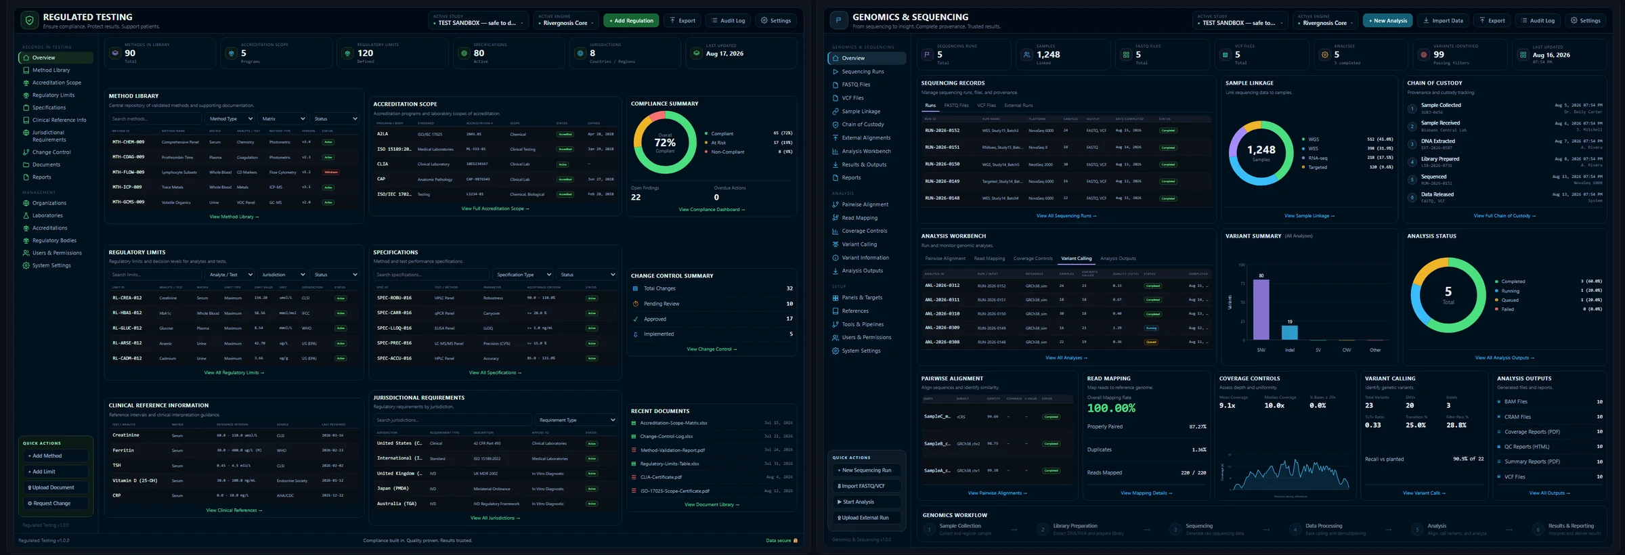1625x555 pixels.
Task: Switch to FASTQ Files tab in Sequencing Records
Action: [956, 106]
